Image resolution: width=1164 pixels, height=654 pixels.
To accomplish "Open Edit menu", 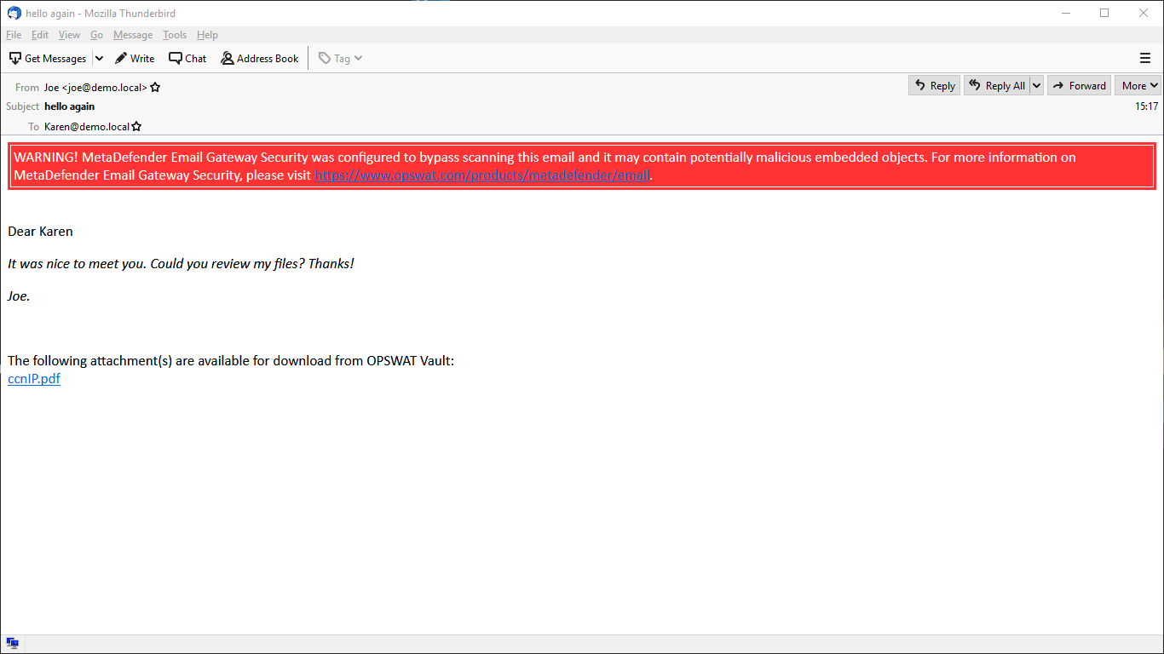I will pyautogui.click(x=40, y=35).
